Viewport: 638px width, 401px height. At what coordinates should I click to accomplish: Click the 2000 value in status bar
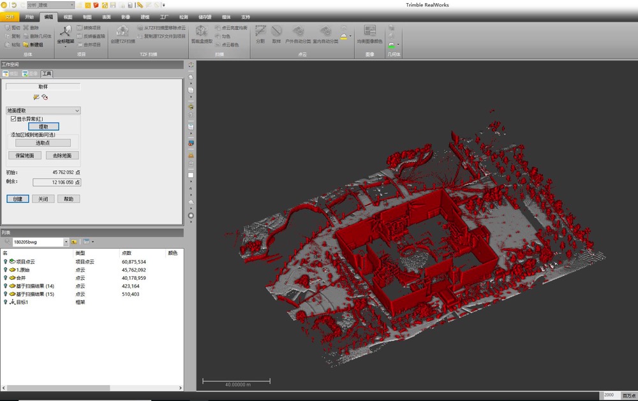[x=609, y=395]
